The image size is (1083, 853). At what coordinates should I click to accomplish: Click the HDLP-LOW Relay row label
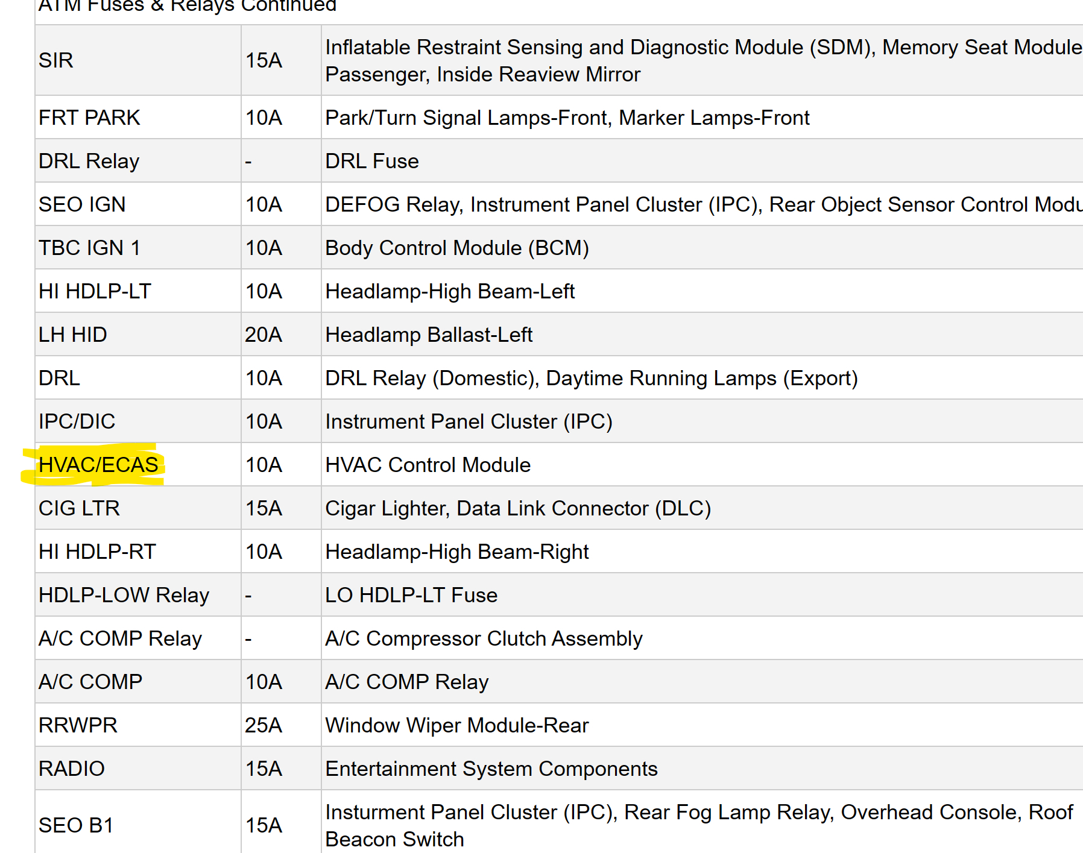point(124,595)
